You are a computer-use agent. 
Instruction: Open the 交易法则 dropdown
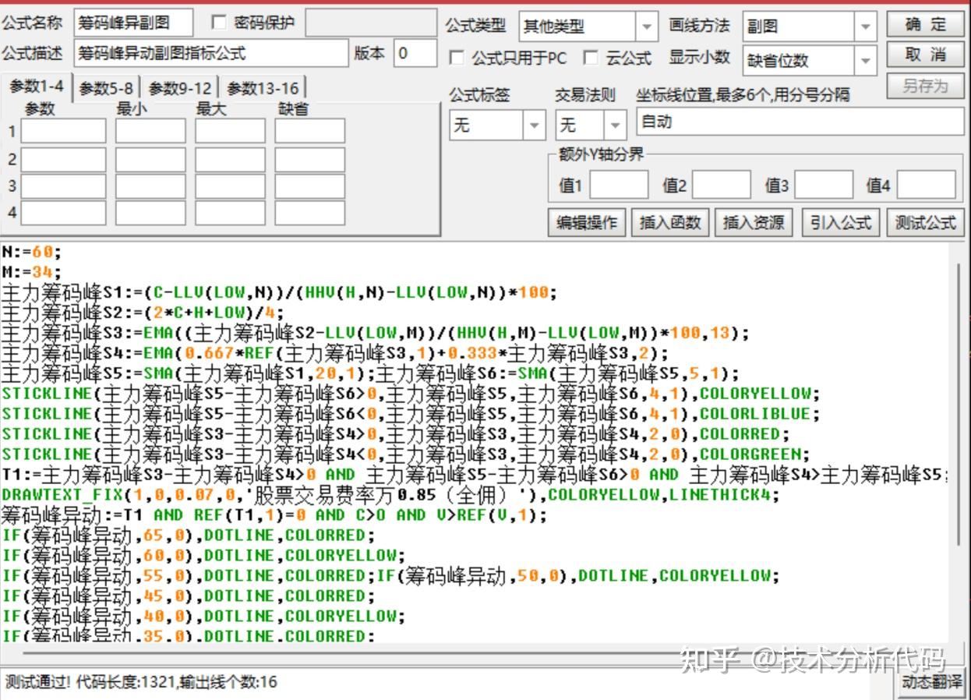click(x=616, y=125)
